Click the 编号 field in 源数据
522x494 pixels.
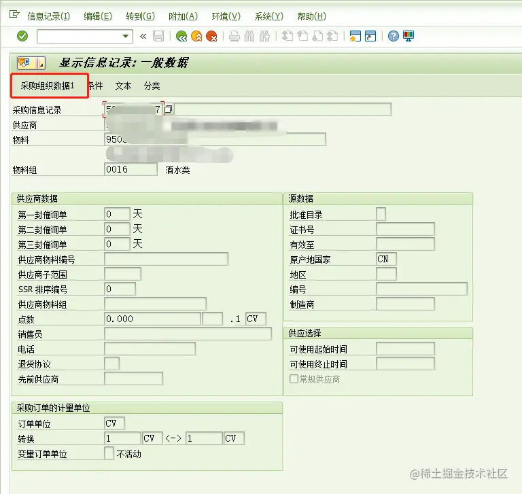[x=422, y=289]
